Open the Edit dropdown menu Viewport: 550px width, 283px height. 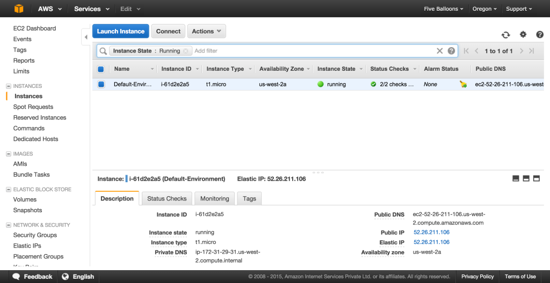[130, 9]
